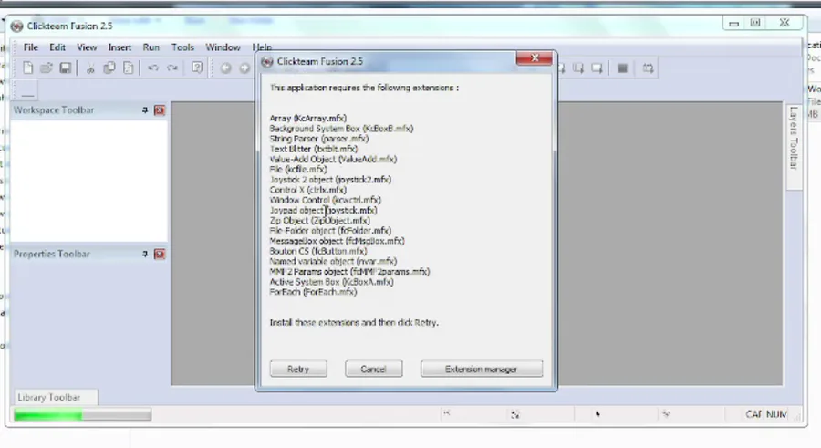Click the Cut scissors icon
821x448 pixels.
click(90, 68)
